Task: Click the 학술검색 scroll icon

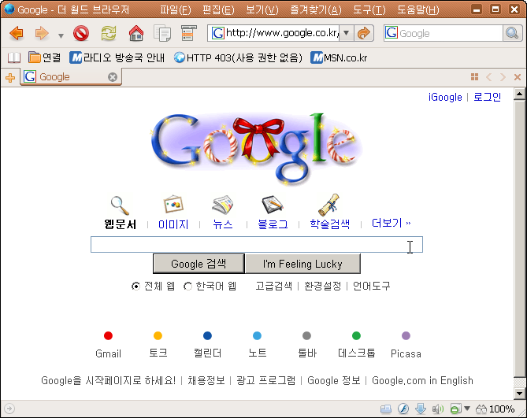Action: (x=329, y=205)
